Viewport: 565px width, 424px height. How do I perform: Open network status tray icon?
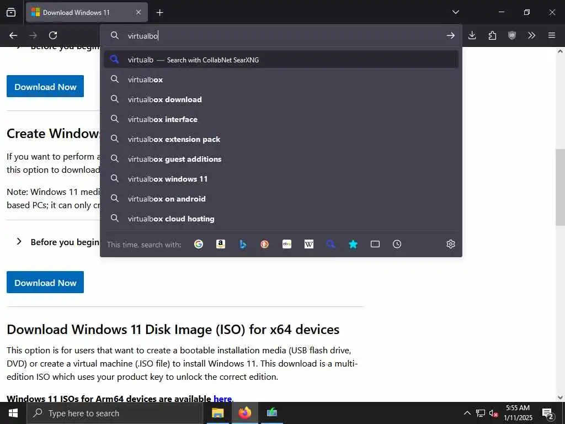click(481, 413)
